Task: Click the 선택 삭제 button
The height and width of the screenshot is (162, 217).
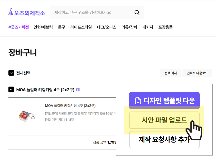Action: pos(171,73)
